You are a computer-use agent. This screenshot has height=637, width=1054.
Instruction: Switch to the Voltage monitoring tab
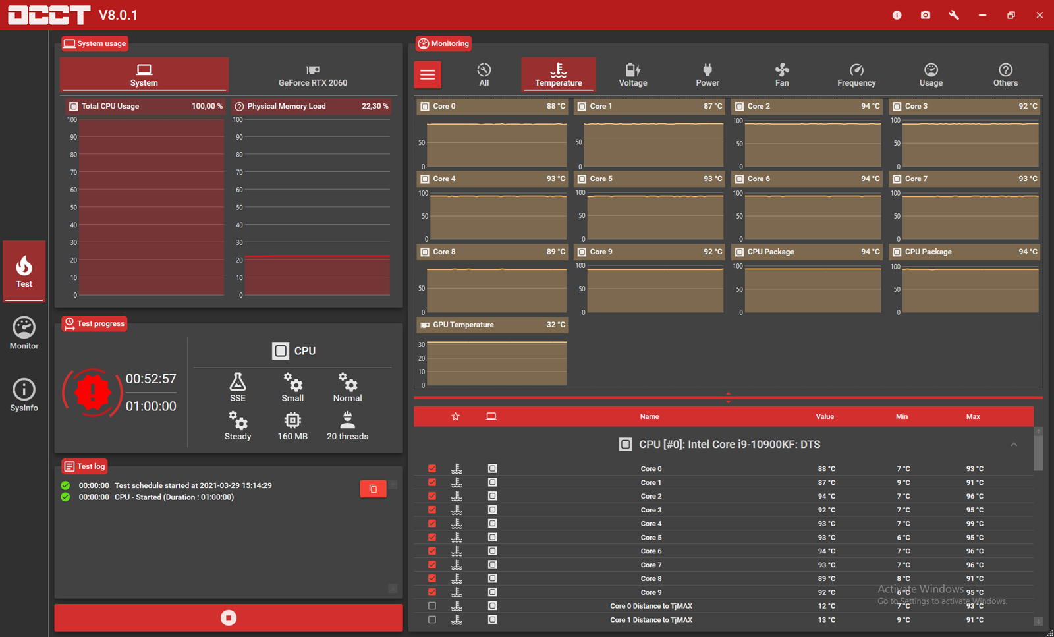point(633,74)
